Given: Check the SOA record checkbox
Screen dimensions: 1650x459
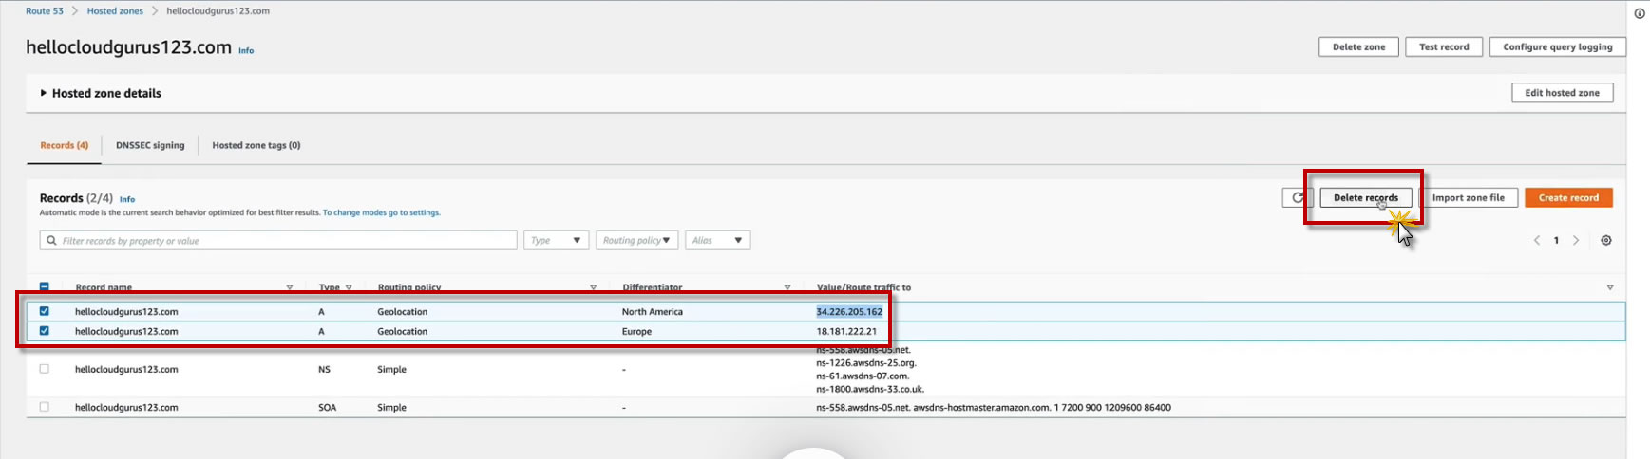Looking at the screenshot, I should tap(44, 407).
